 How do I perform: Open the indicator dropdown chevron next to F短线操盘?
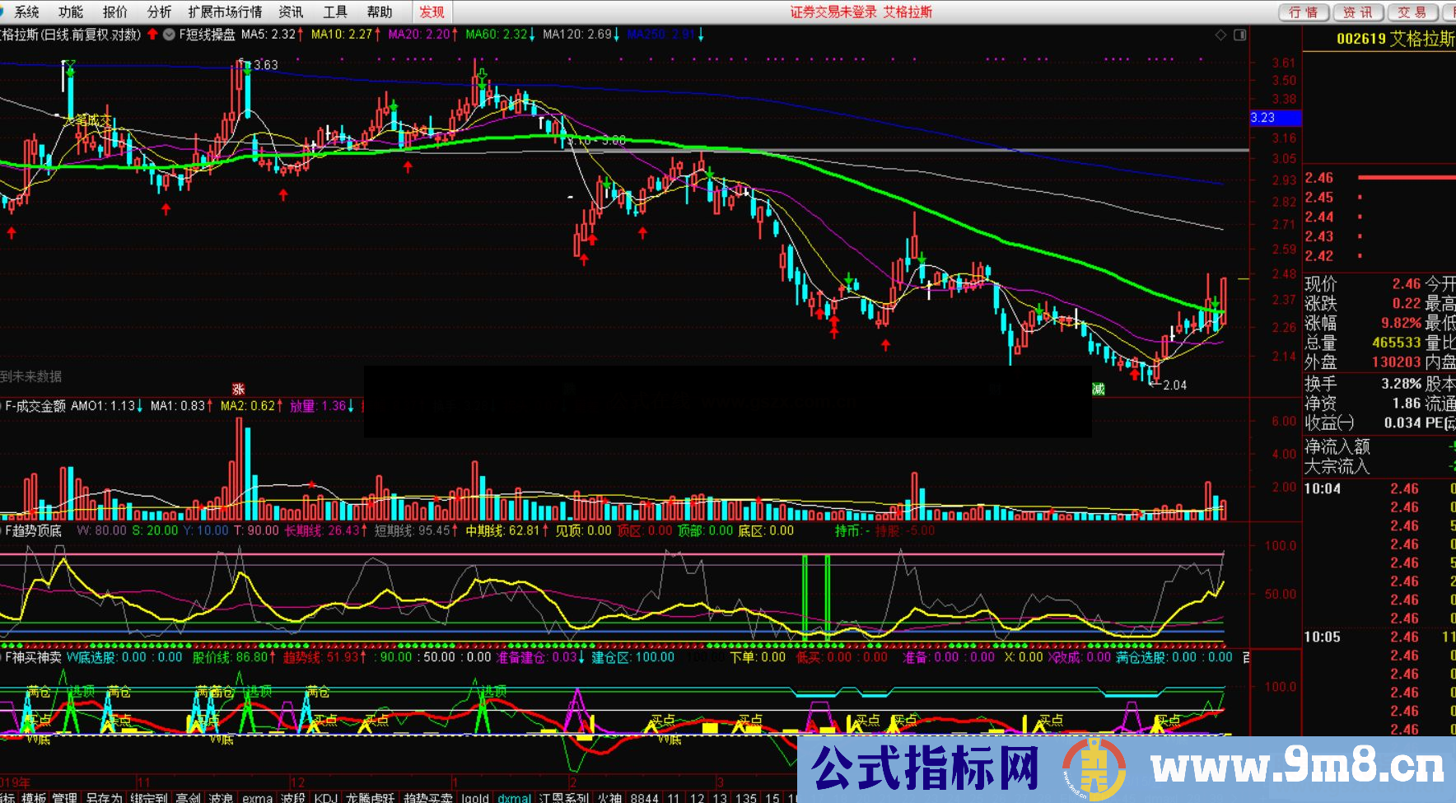pyautogui.click(x=168, y=35)
